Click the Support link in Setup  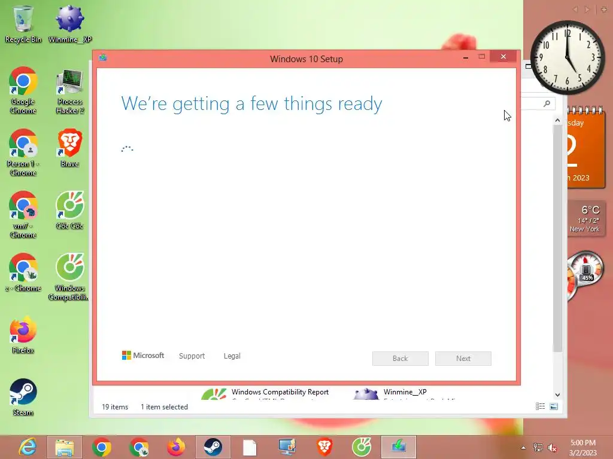[x=192, y=356]
